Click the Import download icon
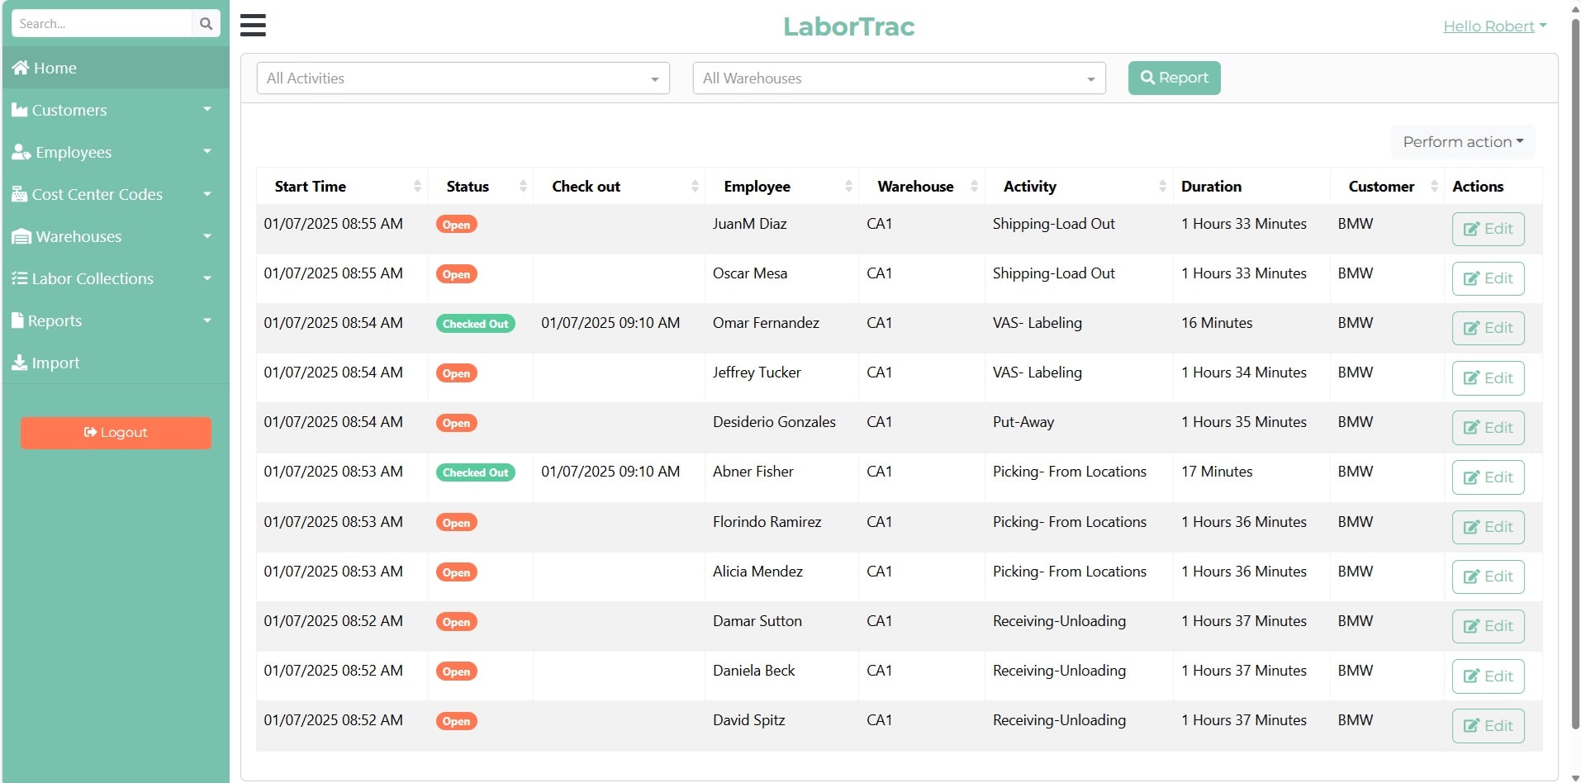The width and height of the screenshot is (1581, 783). pos(19,363)
